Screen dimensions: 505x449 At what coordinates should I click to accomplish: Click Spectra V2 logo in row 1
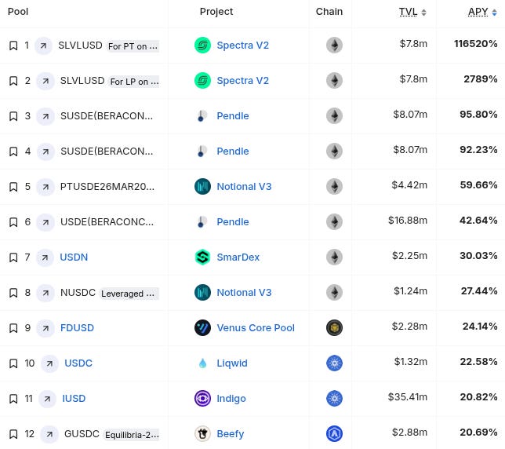(202, 45)
